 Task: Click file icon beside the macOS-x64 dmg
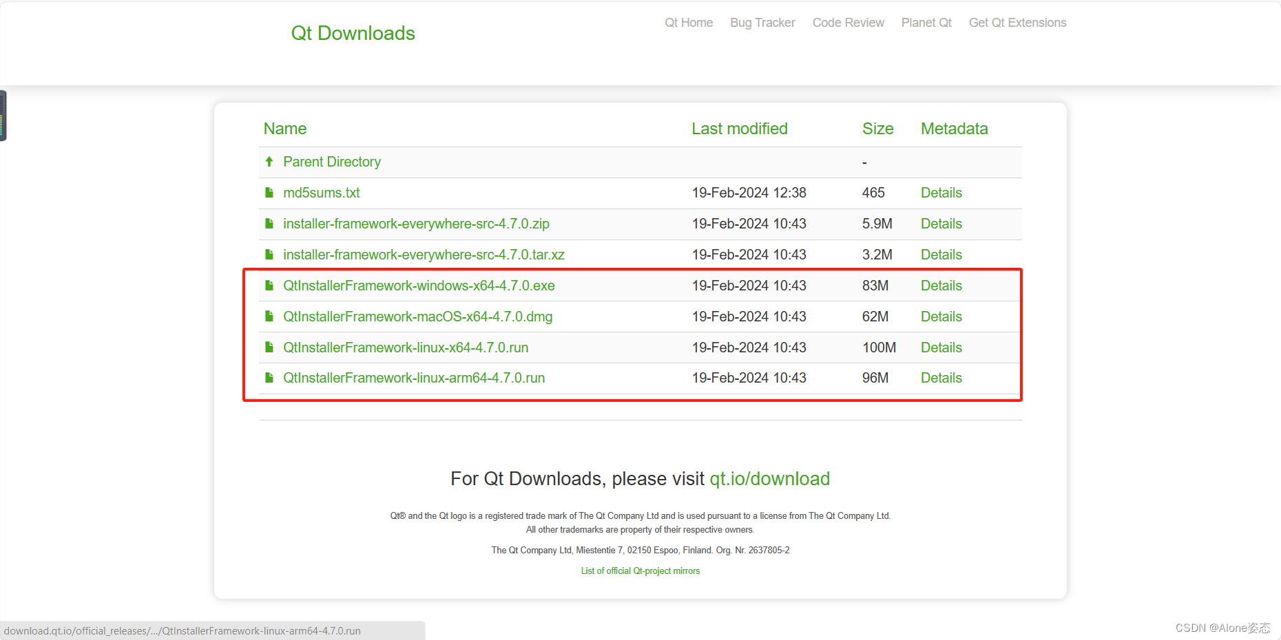[269, 317]
